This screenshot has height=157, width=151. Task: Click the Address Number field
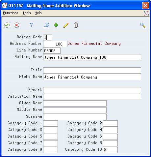point(55,44)
